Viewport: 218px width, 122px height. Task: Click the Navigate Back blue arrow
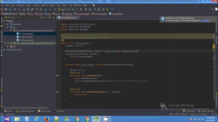click(x=46, y=9)
